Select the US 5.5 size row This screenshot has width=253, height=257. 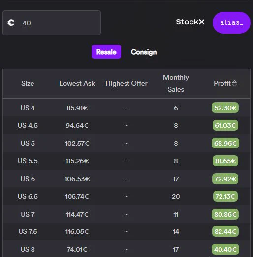click(x=126, y=161)
